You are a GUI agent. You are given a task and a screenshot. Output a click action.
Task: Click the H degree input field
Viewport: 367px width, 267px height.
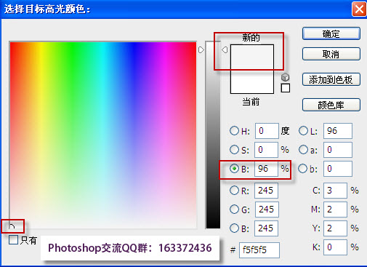coord(267,131)
